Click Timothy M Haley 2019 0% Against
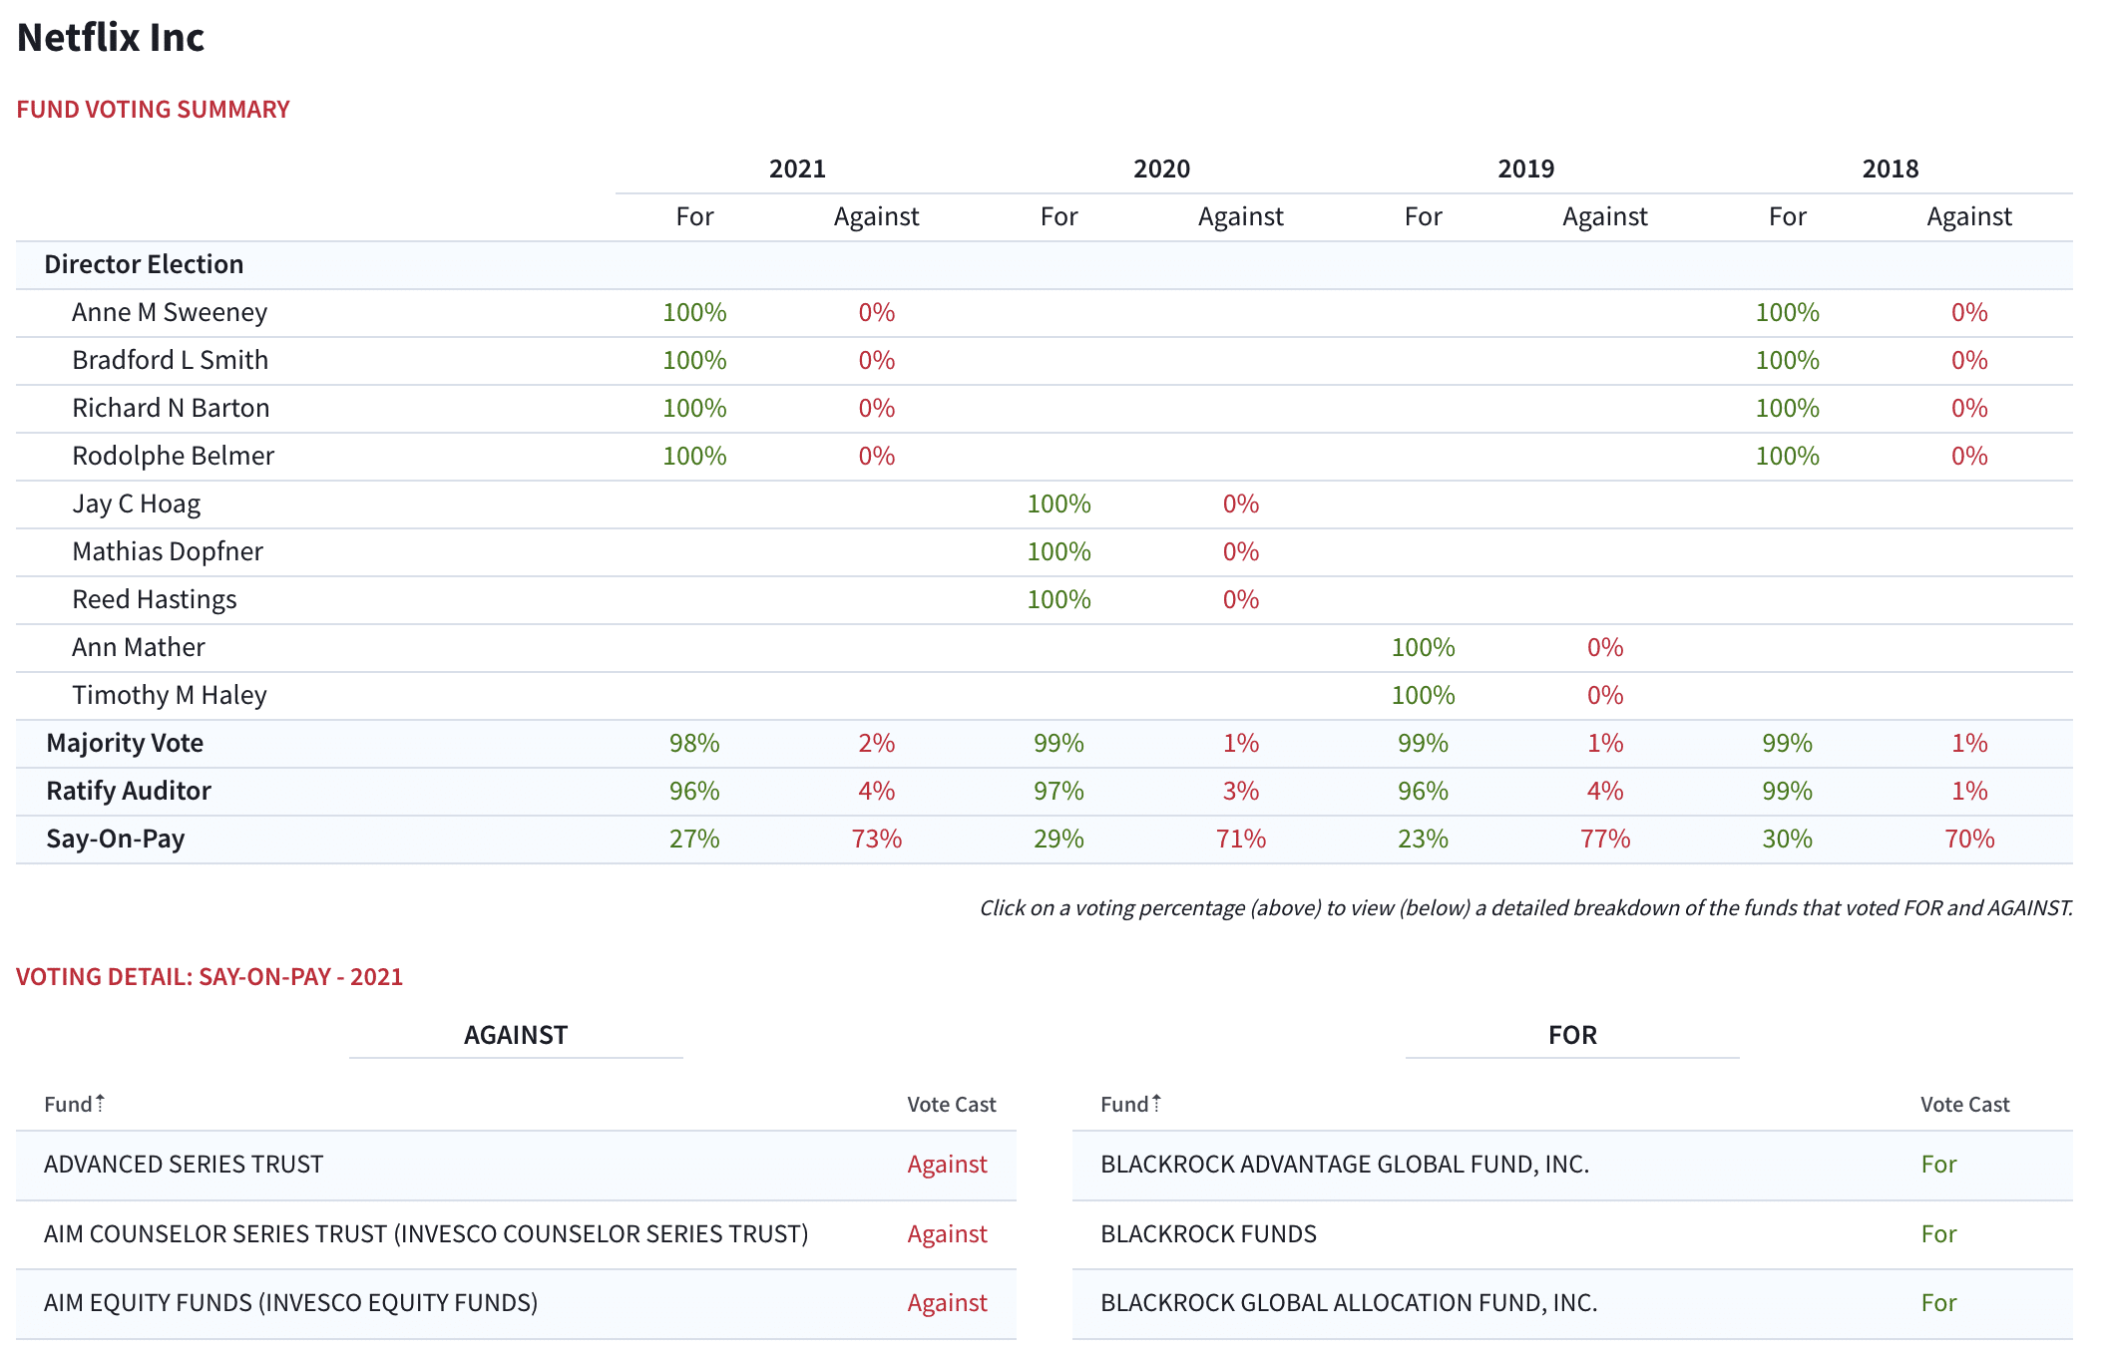 tap(1605, 695)
